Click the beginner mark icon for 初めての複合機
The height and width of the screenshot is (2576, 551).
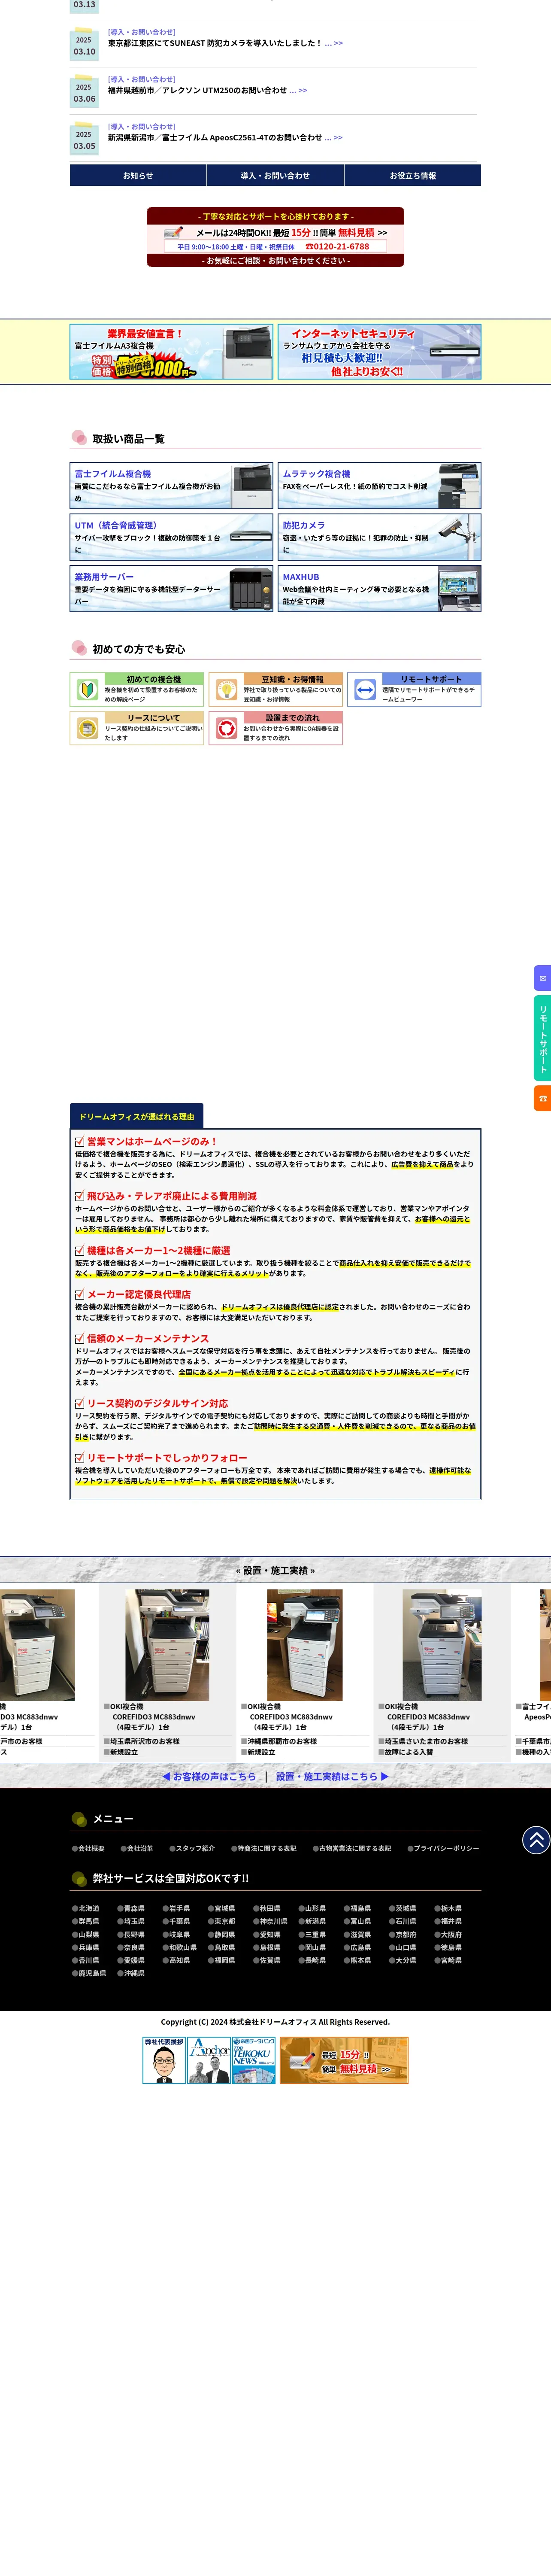(87, 690)
